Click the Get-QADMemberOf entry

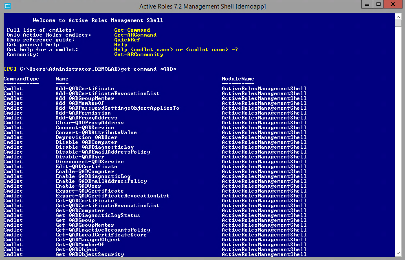(x=80, y=245)
